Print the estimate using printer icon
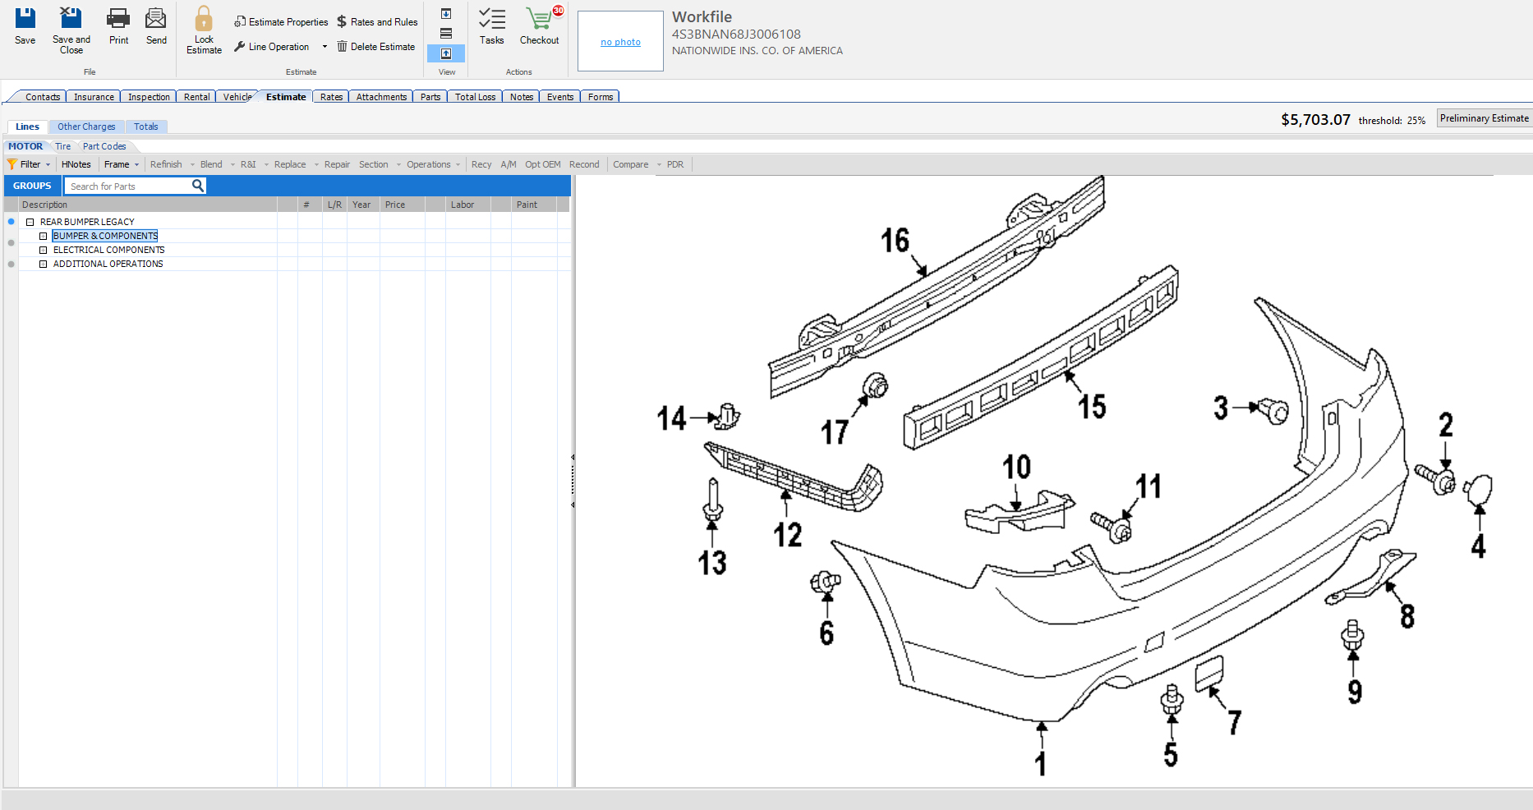This screenshot has width=1533, height=810. pyautogui.click(x=118, y=19)
